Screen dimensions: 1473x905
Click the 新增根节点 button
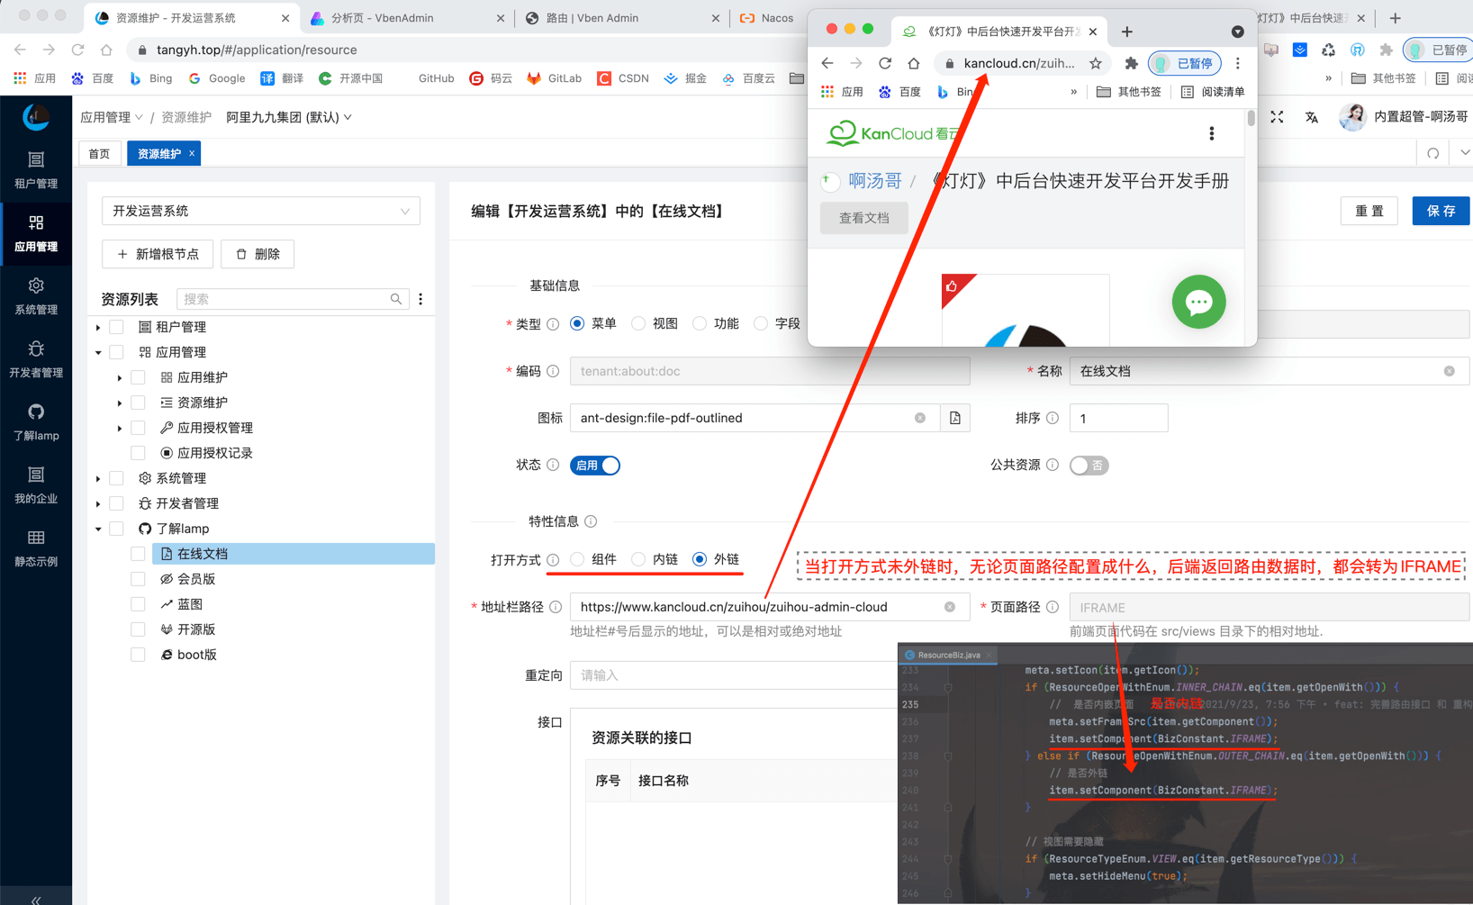point(158,254)
